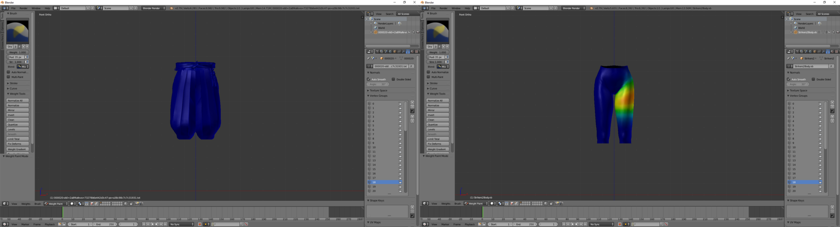Open Render menu in left Blender window

(24, 8)
